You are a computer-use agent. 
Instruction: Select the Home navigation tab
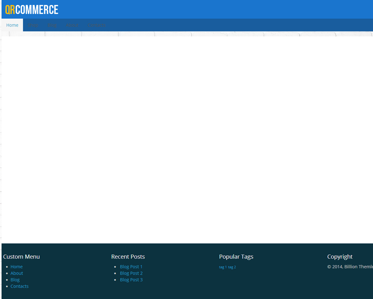click(x=12, y=25)
